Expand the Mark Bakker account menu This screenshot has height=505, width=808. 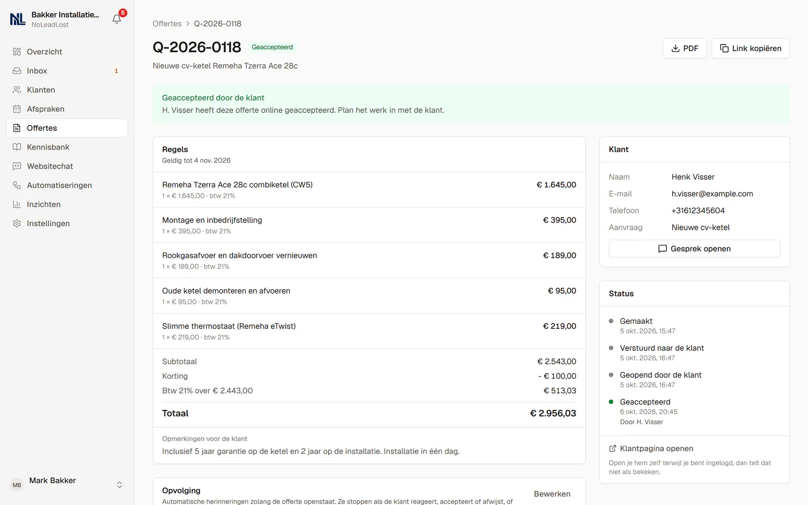pyautogui.click(x=67, y=484)
